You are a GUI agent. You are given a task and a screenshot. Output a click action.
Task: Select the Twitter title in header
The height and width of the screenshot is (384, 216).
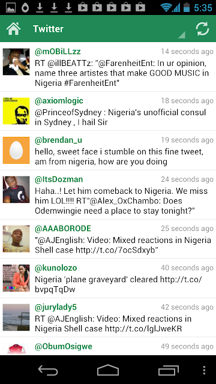click(48, 29)
